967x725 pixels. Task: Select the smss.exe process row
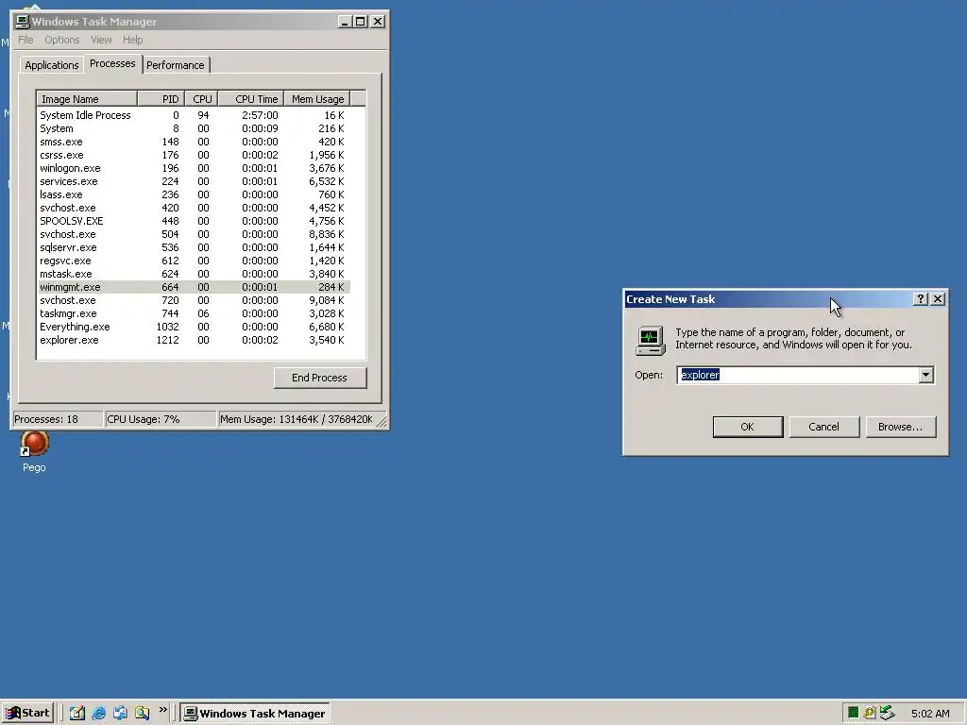click(x=194, y=142)
